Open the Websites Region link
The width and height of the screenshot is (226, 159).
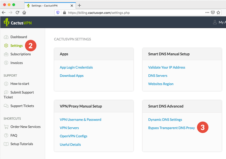(161, 84)
